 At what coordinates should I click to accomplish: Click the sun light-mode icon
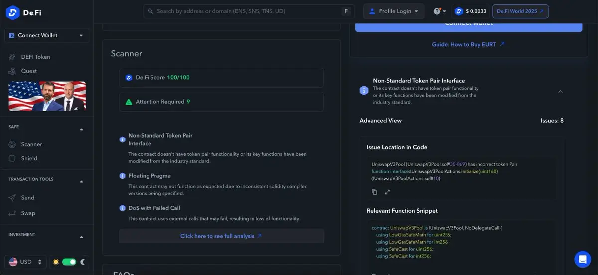coord(56,262)
